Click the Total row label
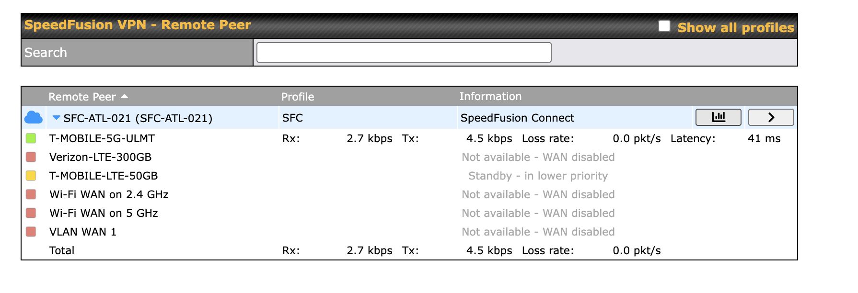Image resolution: width=858 pixels, height=293 pixels. click(62, 250)
